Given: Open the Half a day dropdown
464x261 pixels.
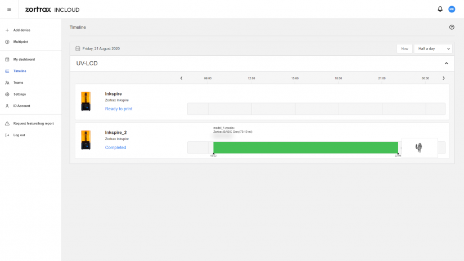Looking at the screenshot, I should pyautogui.click(x=433, y=48).
